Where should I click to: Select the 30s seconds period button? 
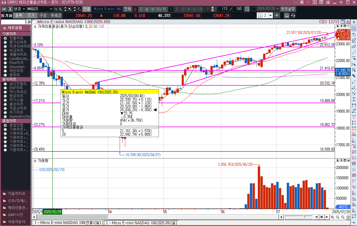(x=159, y=9)
